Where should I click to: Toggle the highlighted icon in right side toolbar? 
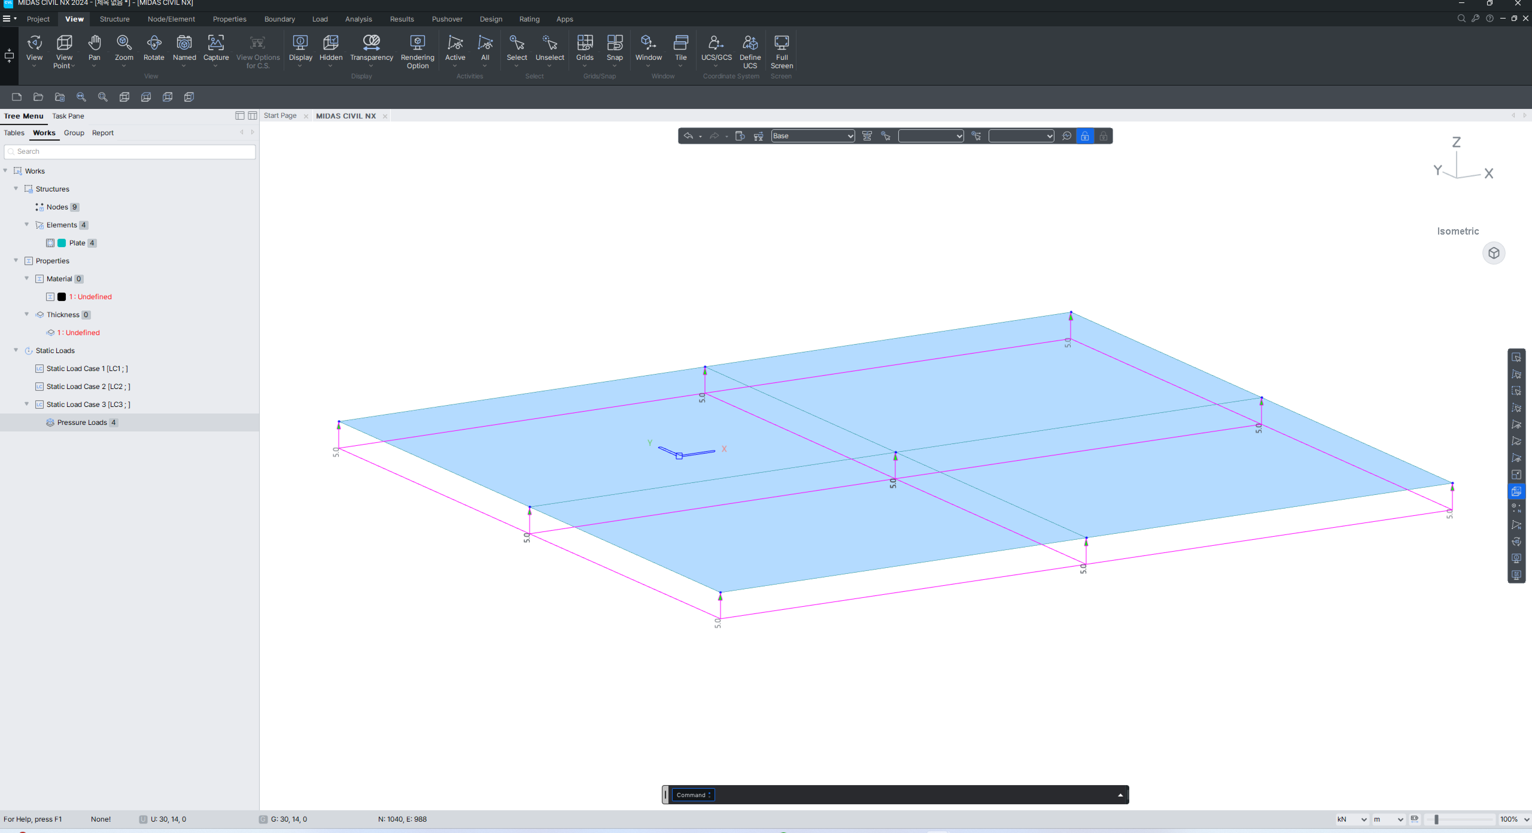(1516, 491)
